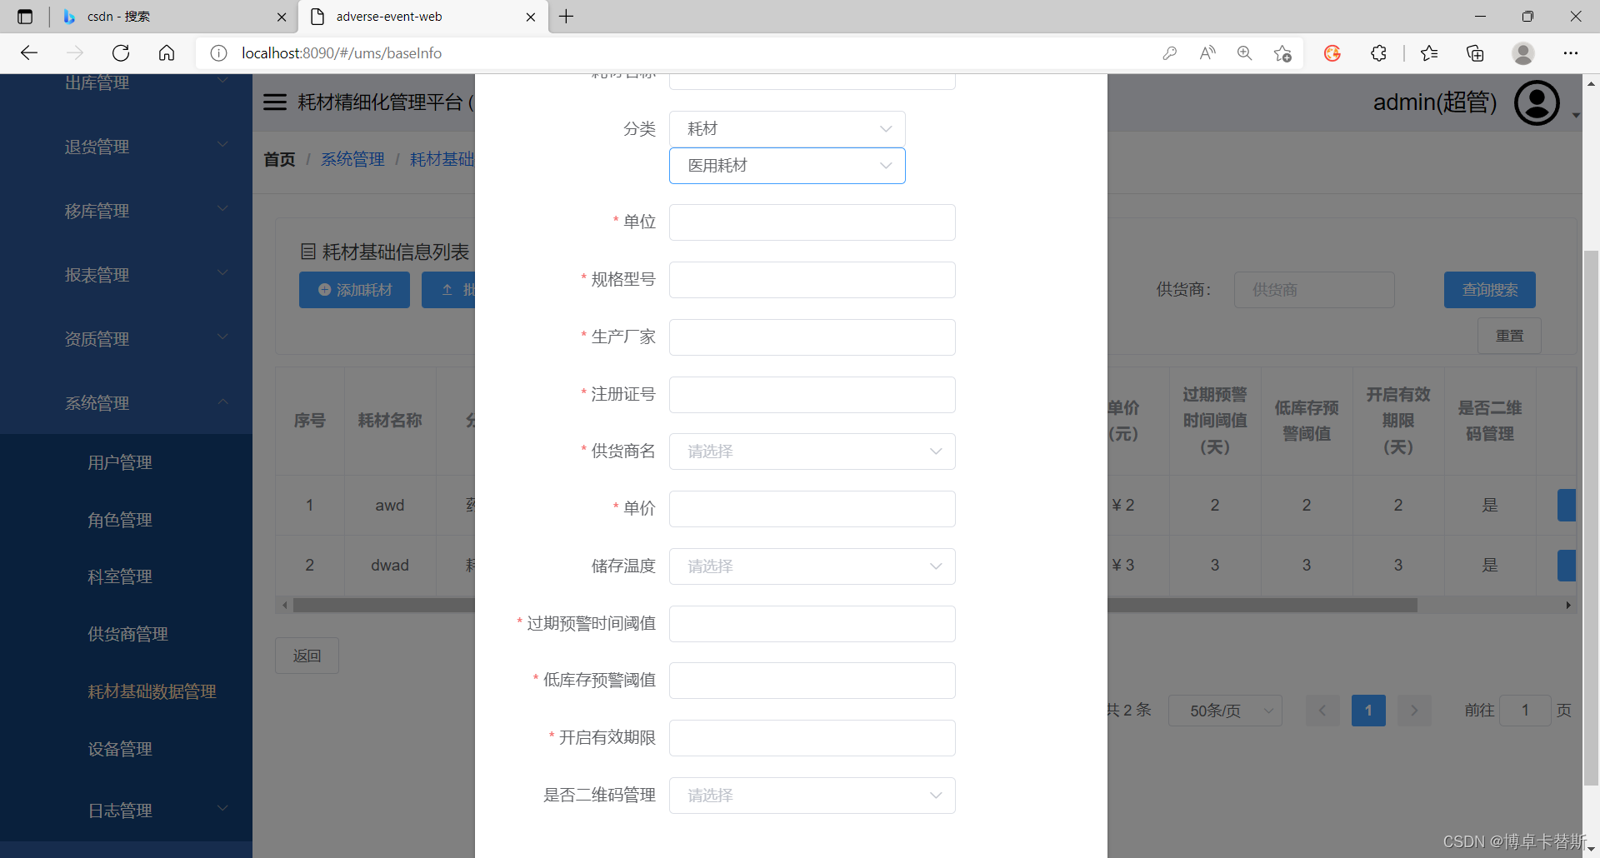This screenshot has height=858, width=1600.
Task: Expand the 报表管理 sidebar menu
Action: [x=126, y=275]
